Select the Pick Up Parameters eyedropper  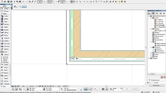[32, 2]
